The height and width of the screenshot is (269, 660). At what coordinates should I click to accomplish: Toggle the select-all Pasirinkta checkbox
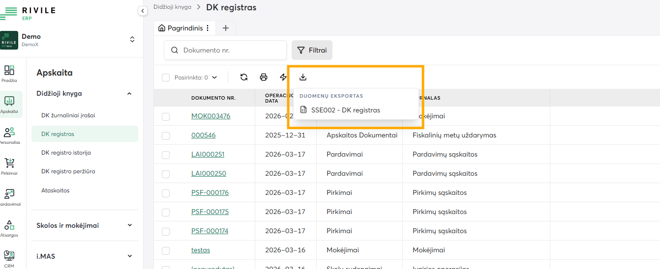[166, 78]
